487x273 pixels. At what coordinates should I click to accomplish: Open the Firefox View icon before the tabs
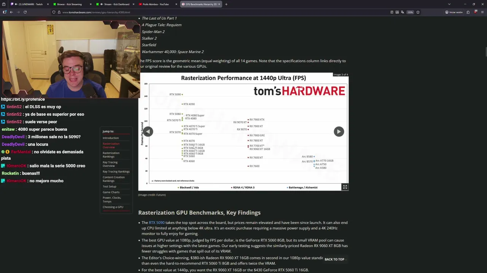4,4
